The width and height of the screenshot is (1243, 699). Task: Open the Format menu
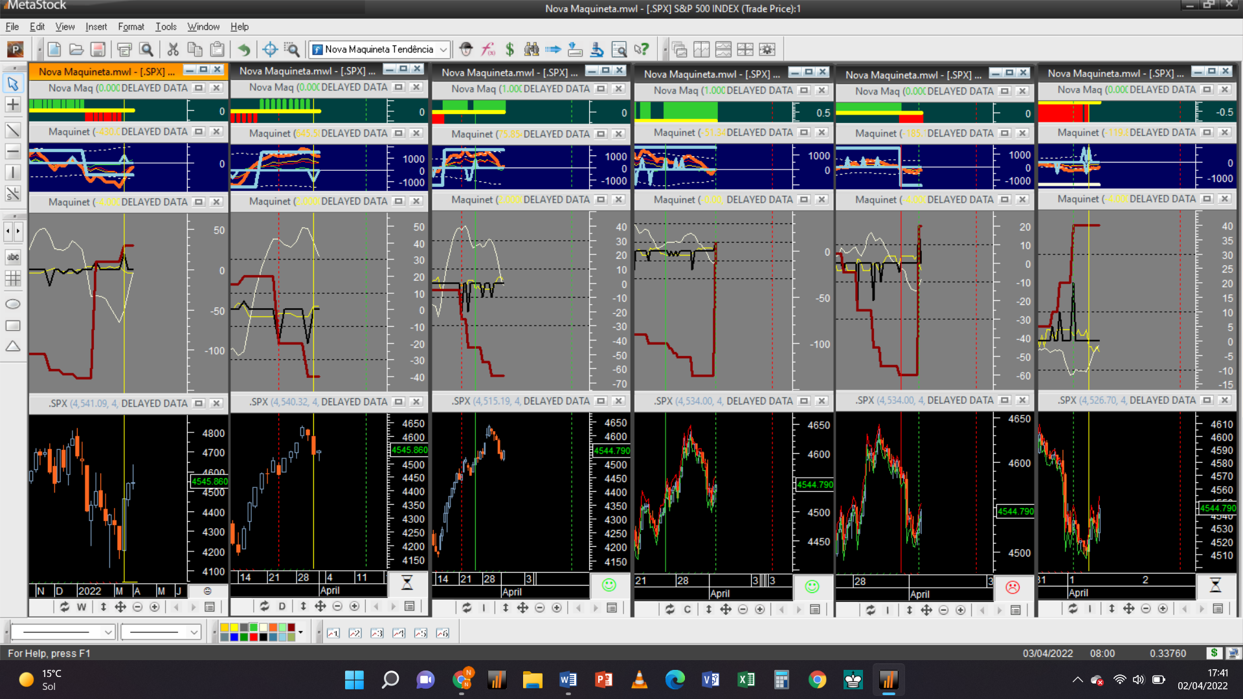[x=131, y=27]
